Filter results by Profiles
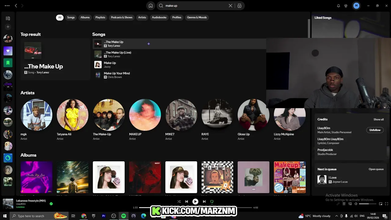The width and height of the screenshot is (391, 220). tap(177, 17)
